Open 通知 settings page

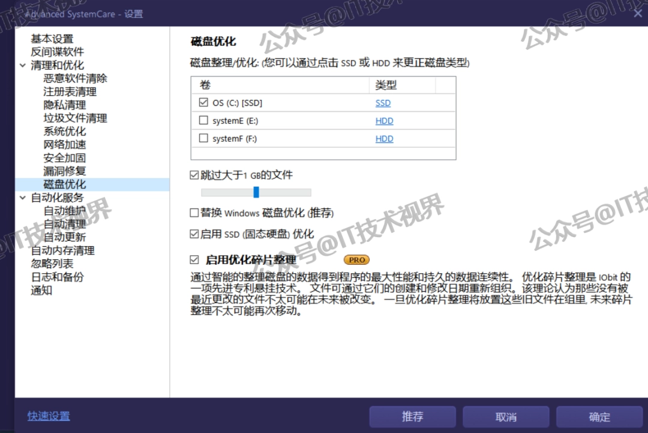(41, 290)
